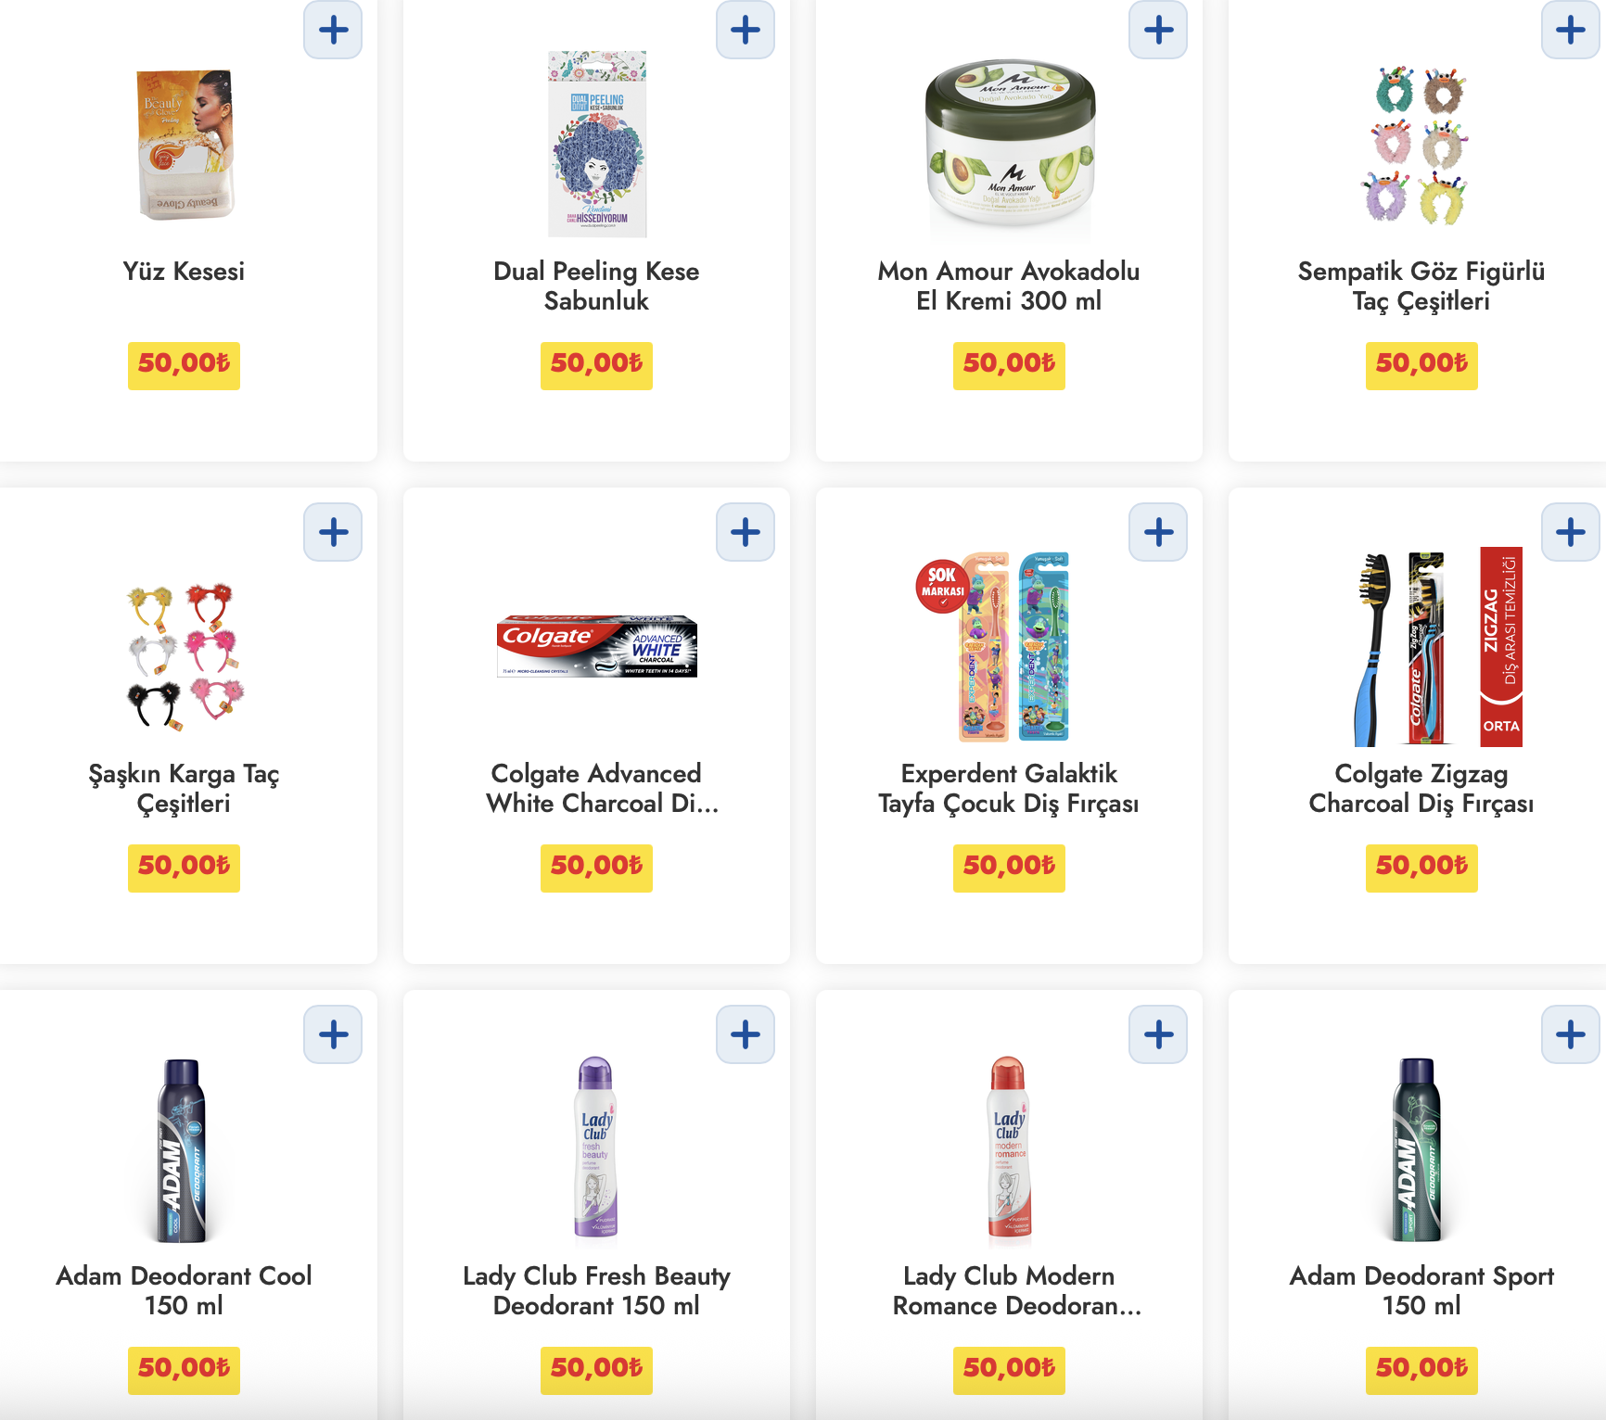Add Adam Deodorant Sport with plus icon
The width and height of the screenshot is (1606, 1420).
coord(1571,1034)
